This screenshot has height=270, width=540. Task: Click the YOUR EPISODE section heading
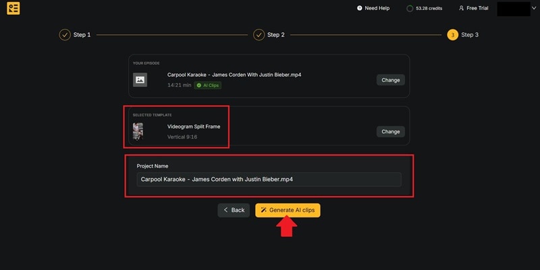146,63
